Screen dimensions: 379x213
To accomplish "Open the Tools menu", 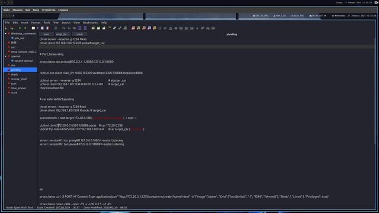I will click(x=47, y=22).
